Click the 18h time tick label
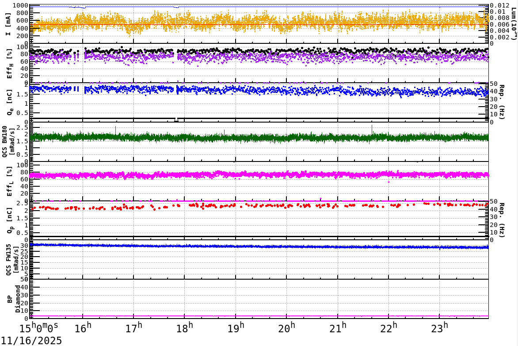Viewport: 518px width, 346px height. click(x=185, y=327)
